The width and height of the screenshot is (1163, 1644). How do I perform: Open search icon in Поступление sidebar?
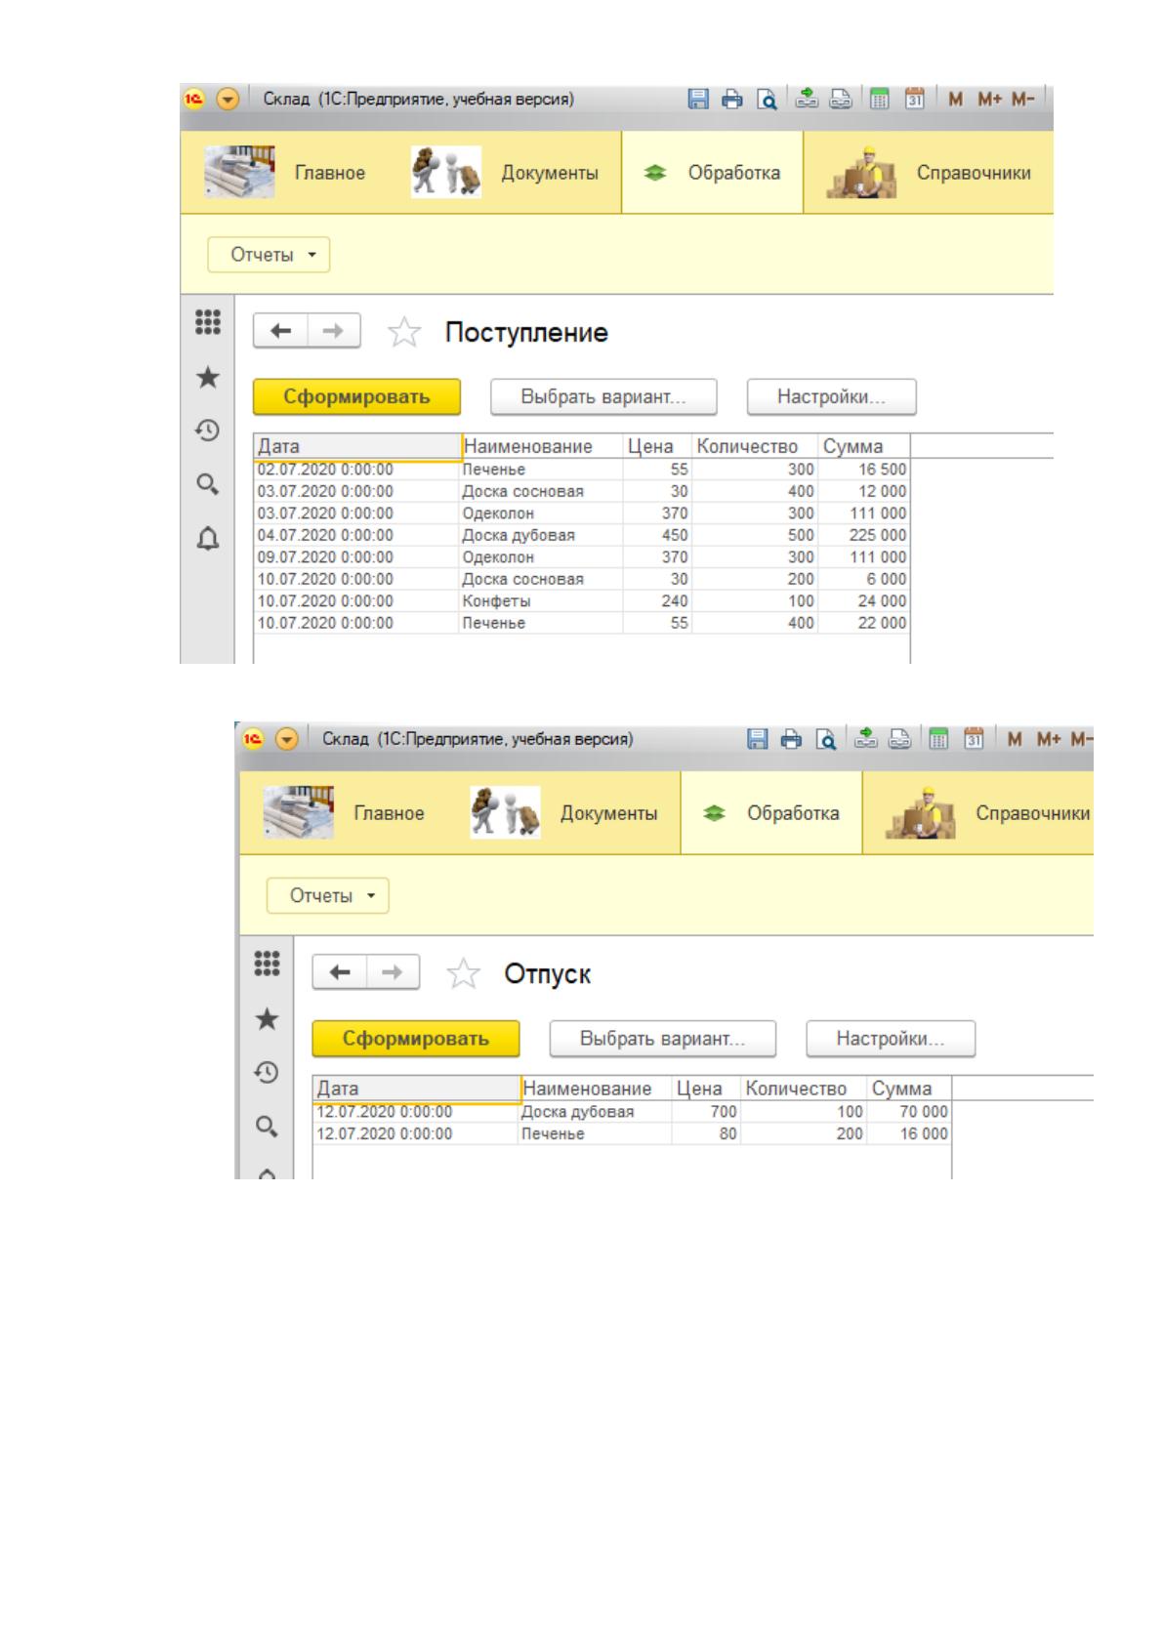(x=208, y=483)
